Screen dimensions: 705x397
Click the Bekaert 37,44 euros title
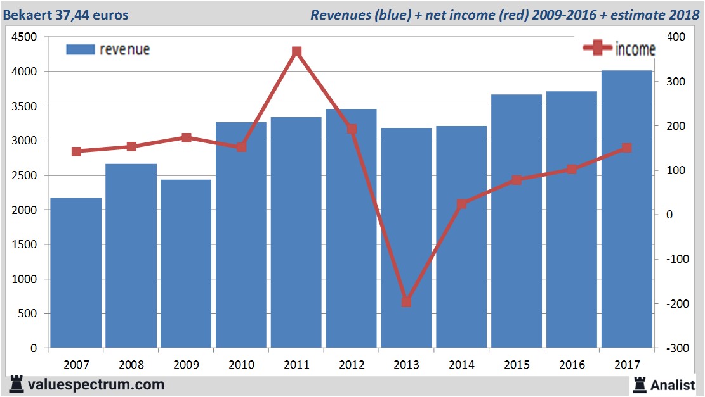tap(65, 15)
